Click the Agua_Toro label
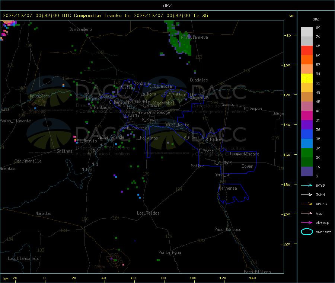The width and height of the screenshot is (335, 283). 40,96
